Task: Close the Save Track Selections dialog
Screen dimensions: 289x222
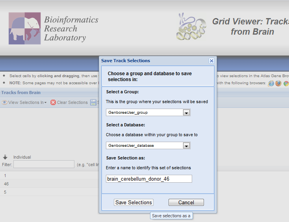Action: coord(211,61)
